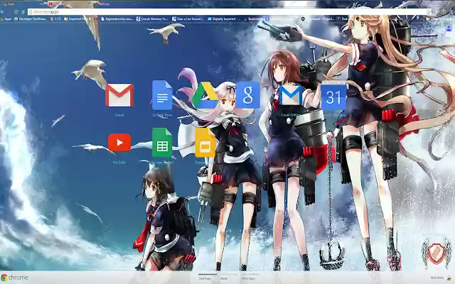Launch Google Slides app

point(205,143)
